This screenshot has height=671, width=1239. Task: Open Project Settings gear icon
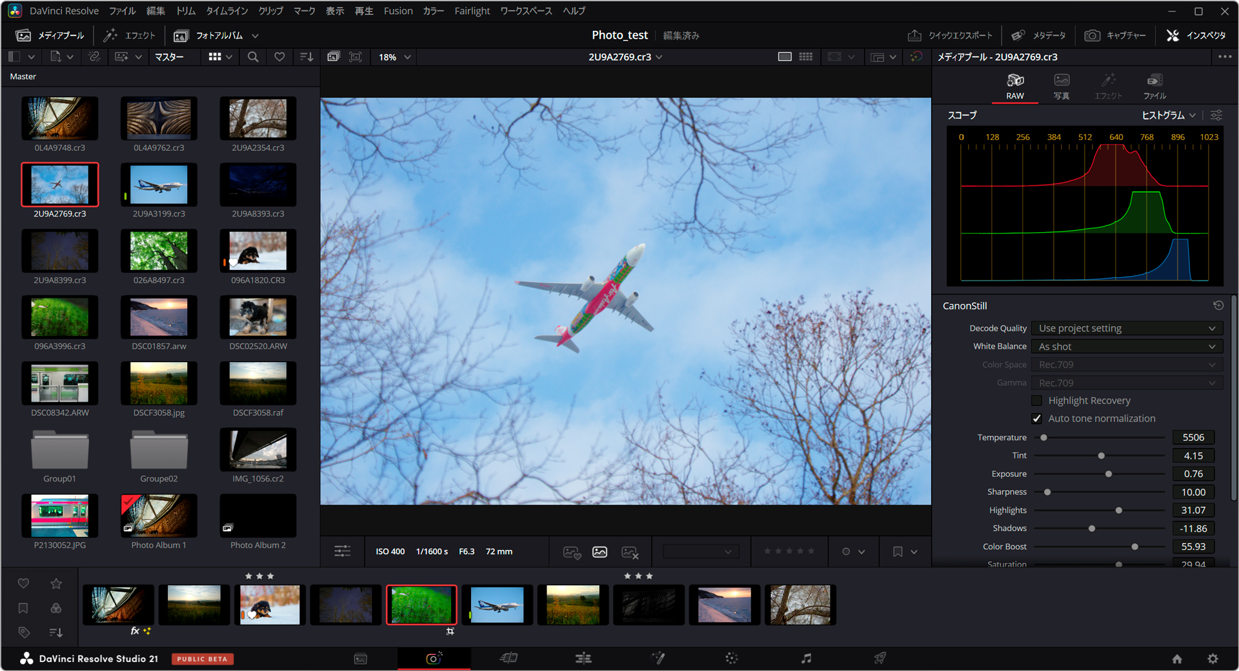click(1213, 659)
